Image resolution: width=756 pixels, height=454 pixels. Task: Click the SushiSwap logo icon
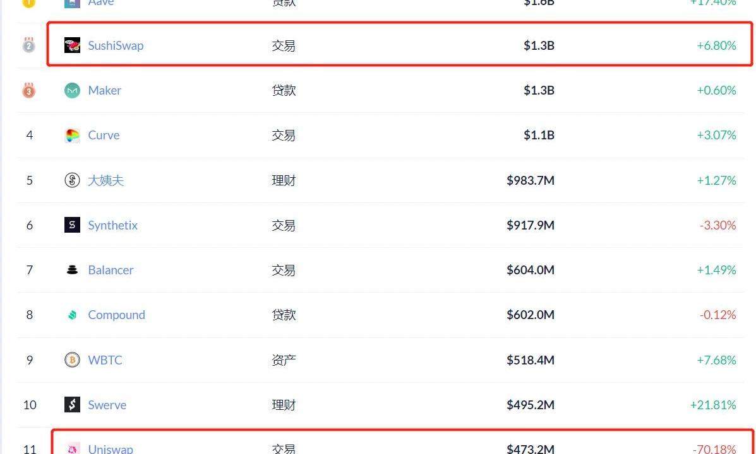click(x=73, y=45)
